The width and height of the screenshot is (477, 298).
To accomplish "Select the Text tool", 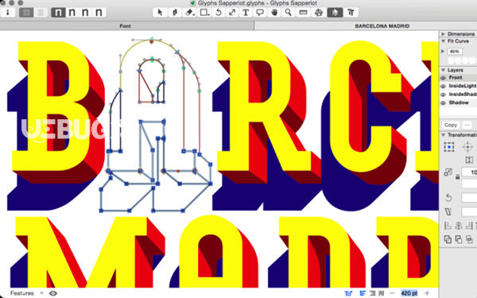I will [246, 13].
